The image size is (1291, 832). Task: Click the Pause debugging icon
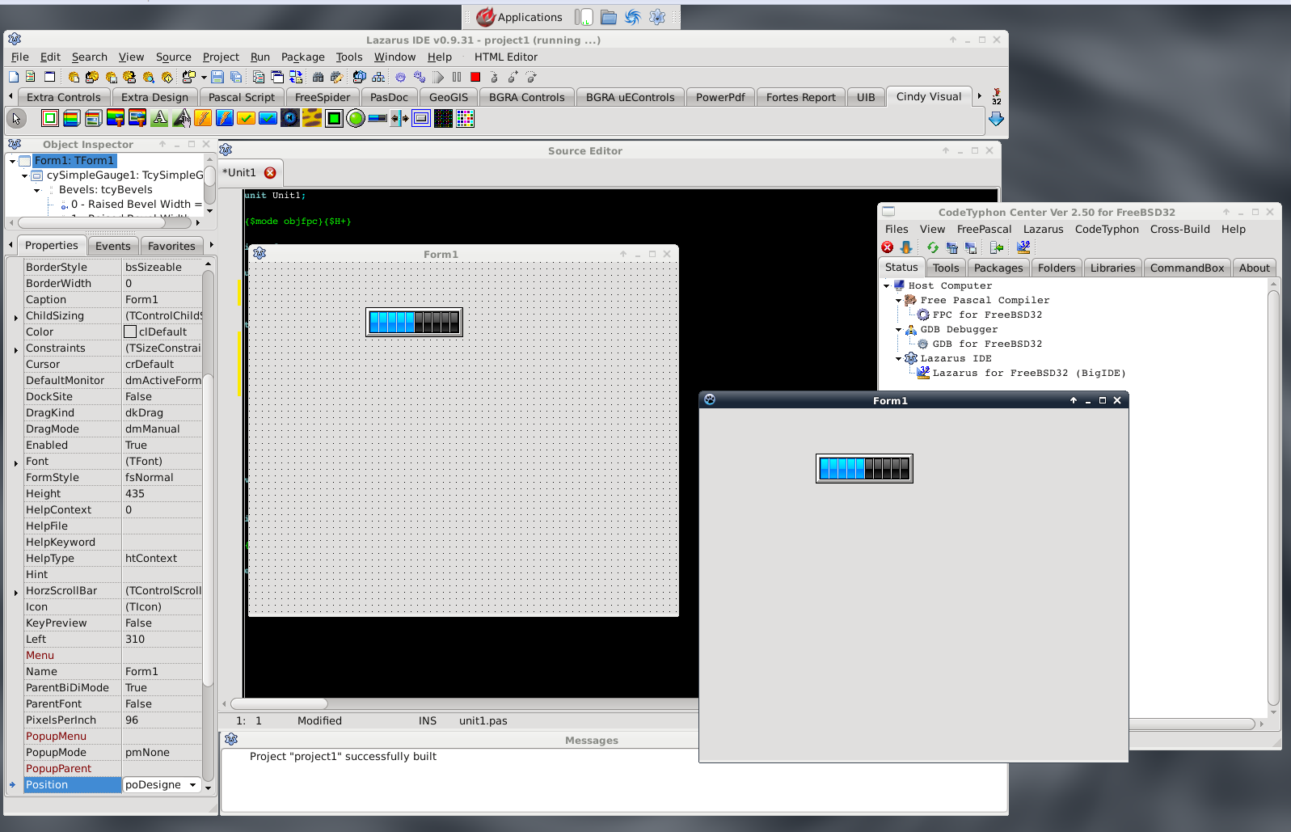tap(457, 77)
